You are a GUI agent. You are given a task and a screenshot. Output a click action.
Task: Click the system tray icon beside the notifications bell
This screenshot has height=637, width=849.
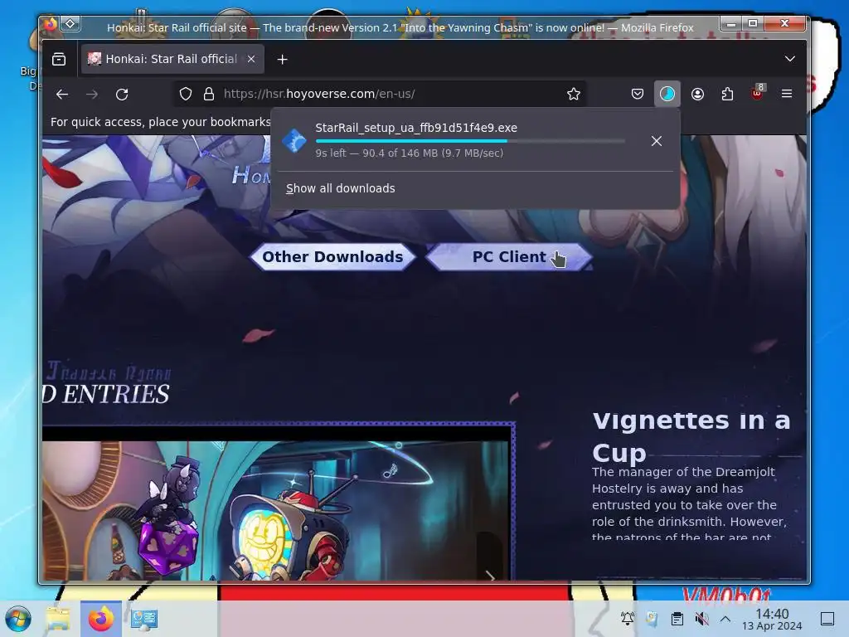(x=653, y=619)
